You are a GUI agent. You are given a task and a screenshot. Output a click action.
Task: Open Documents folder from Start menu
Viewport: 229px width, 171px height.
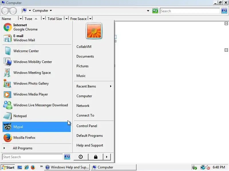point(94,56)
